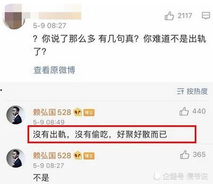Like the reply with 440 likes
The height and width of the screenshot is (184, 213).
point(184,111)
